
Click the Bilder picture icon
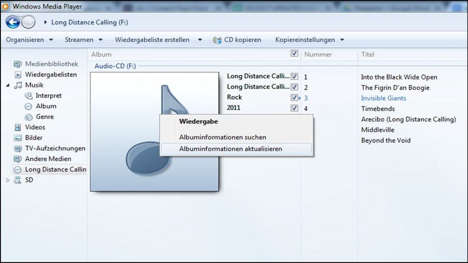18,138
